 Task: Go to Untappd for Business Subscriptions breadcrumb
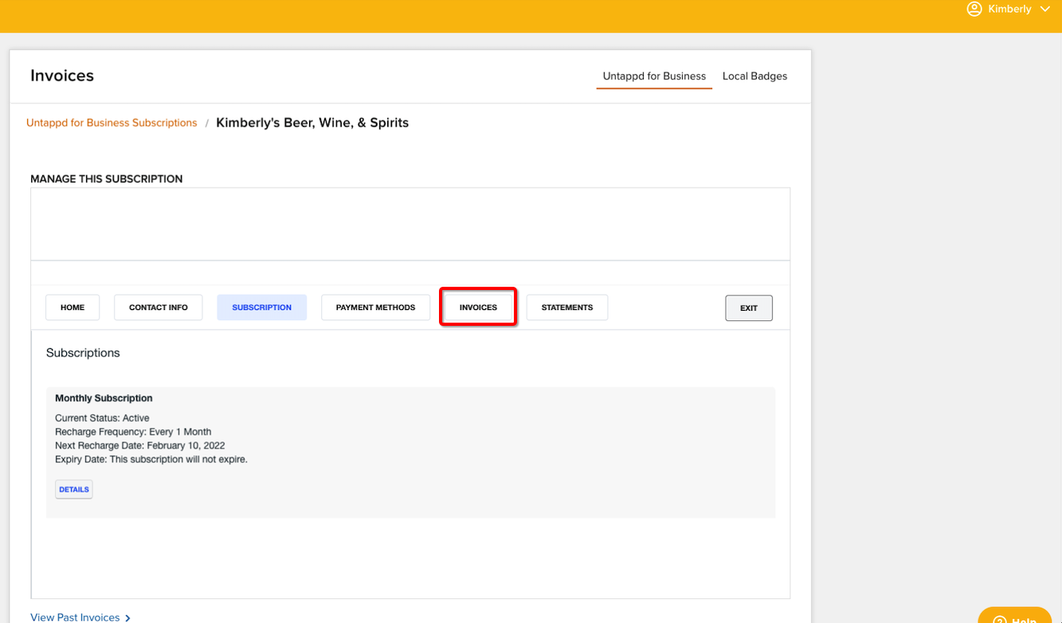click(x=112, y=123)
